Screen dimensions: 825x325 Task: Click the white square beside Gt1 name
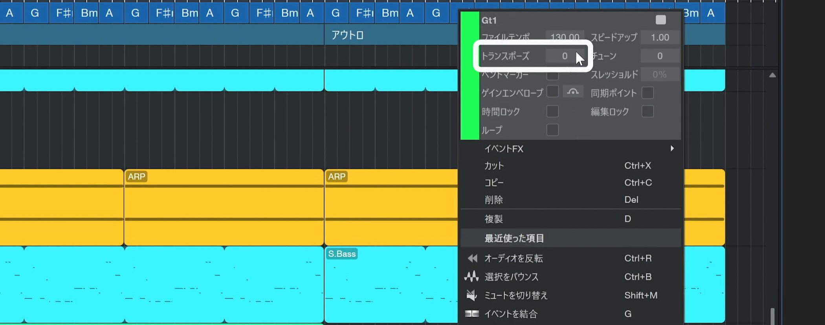(x=660, y=20)
